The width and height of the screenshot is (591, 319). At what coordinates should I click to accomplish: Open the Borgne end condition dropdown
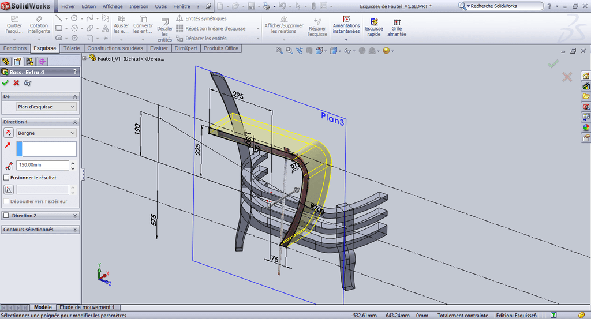click(46, 133)
